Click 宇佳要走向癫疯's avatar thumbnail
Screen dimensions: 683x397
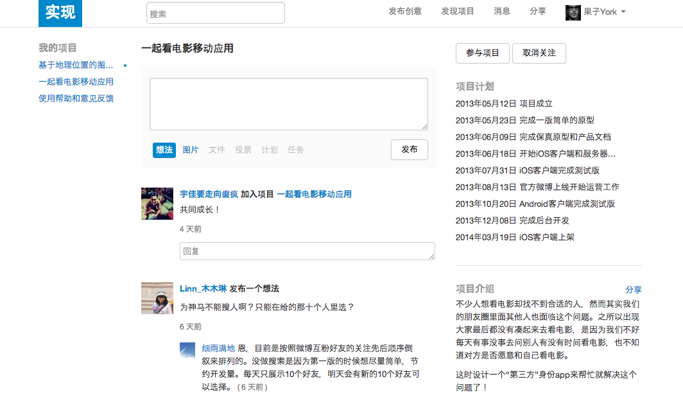157,202
